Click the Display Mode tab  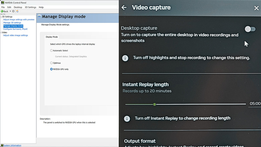click(x=52, y=37)
